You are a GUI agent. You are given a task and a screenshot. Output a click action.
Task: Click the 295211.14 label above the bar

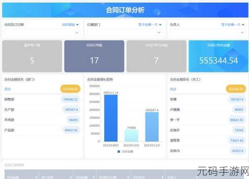[111, 92]
